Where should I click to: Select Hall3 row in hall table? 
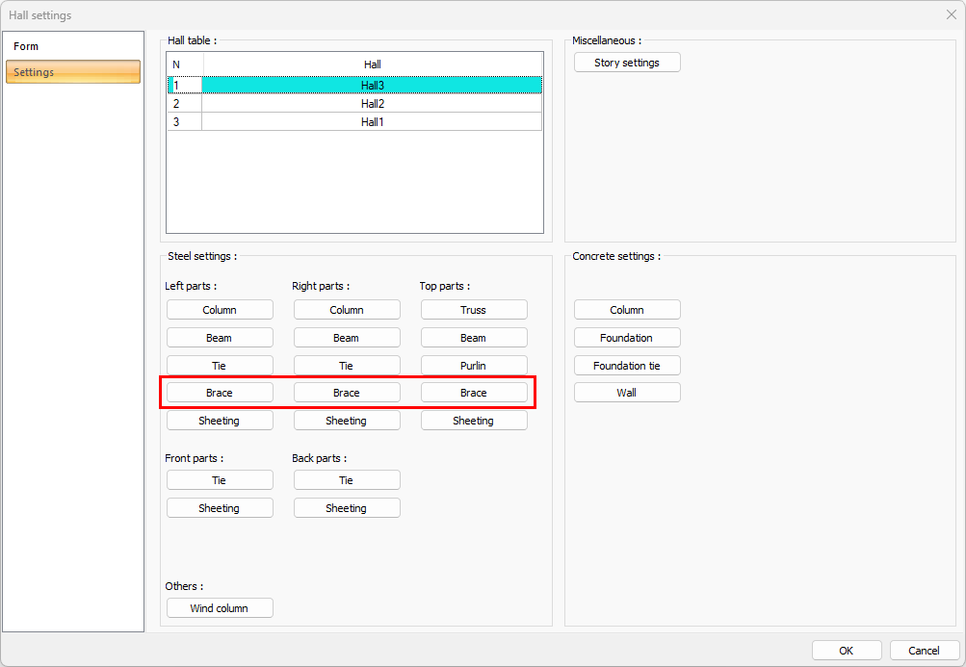(x=372, y=86)
